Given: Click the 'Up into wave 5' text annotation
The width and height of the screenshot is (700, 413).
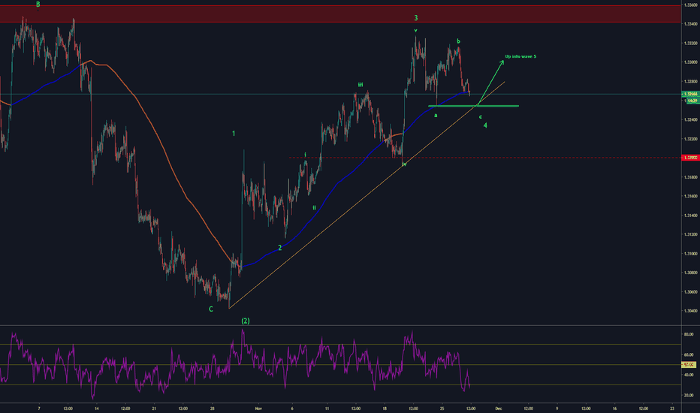Looking at the screenshot, I should pyautogui.click(x=520, y=56).
